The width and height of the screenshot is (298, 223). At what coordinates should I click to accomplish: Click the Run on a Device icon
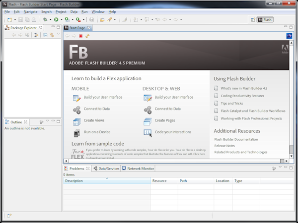coord(76,132)
